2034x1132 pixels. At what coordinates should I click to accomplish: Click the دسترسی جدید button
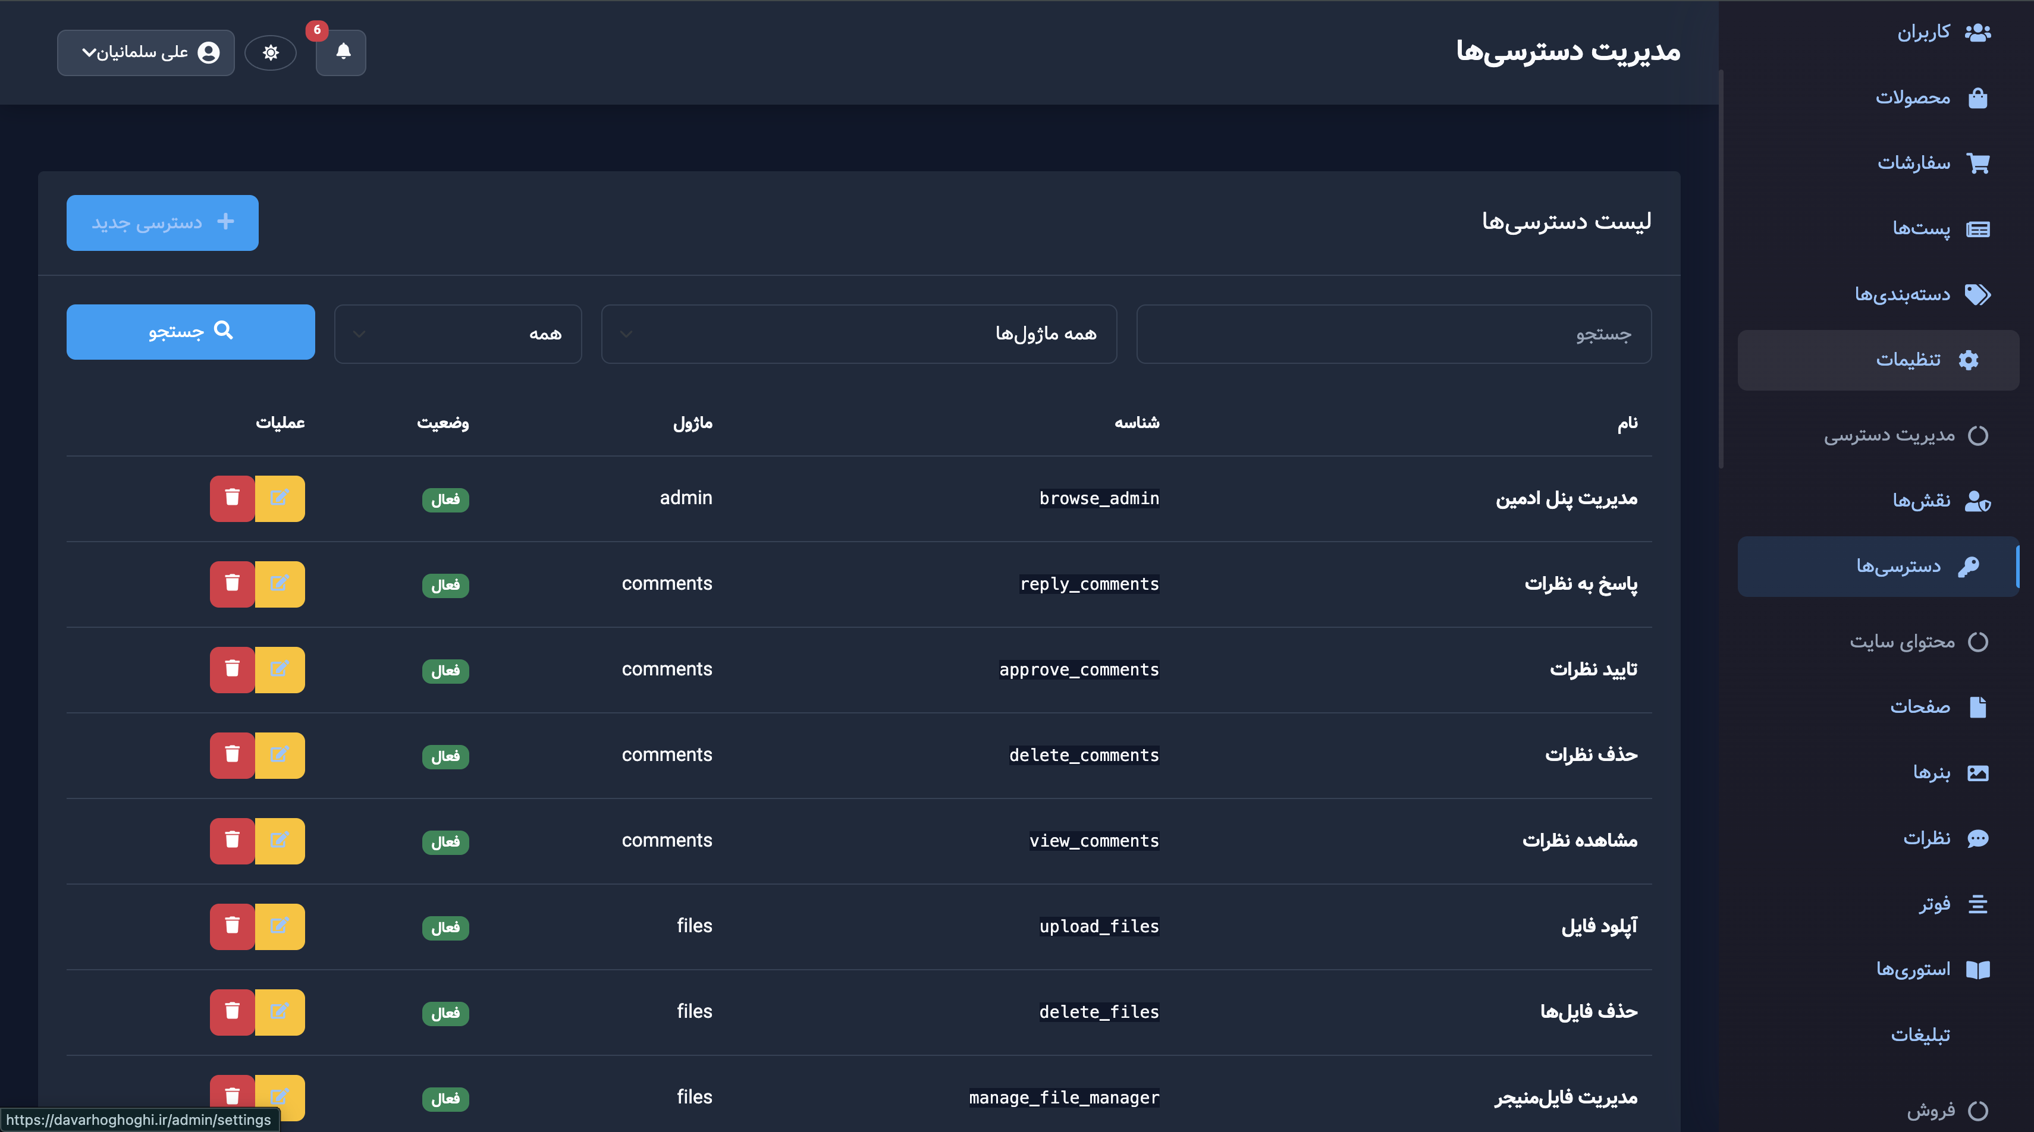click(x=162, y=222)
